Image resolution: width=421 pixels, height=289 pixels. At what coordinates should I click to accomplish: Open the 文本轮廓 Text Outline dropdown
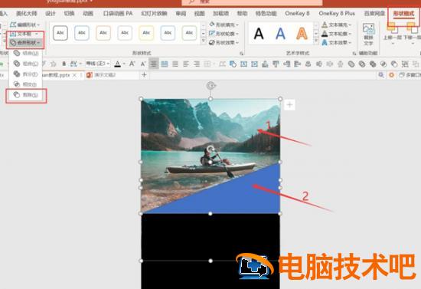click(x=337, y=34)
